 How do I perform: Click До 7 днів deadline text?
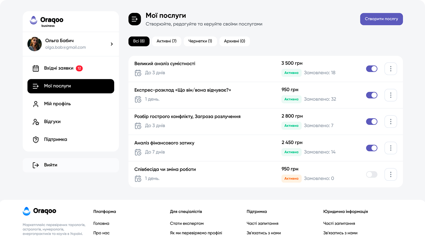click(155, 152)
